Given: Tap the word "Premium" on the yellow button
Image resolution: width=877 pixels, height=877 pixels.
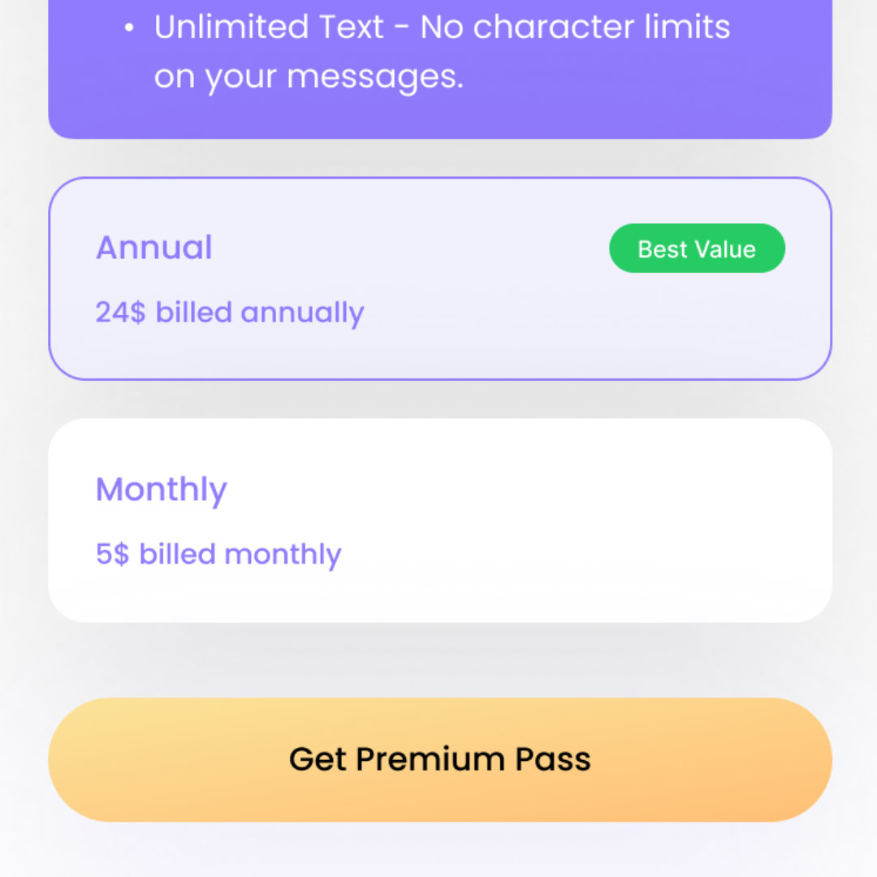Looking at the screenshot, I should 430,759.
